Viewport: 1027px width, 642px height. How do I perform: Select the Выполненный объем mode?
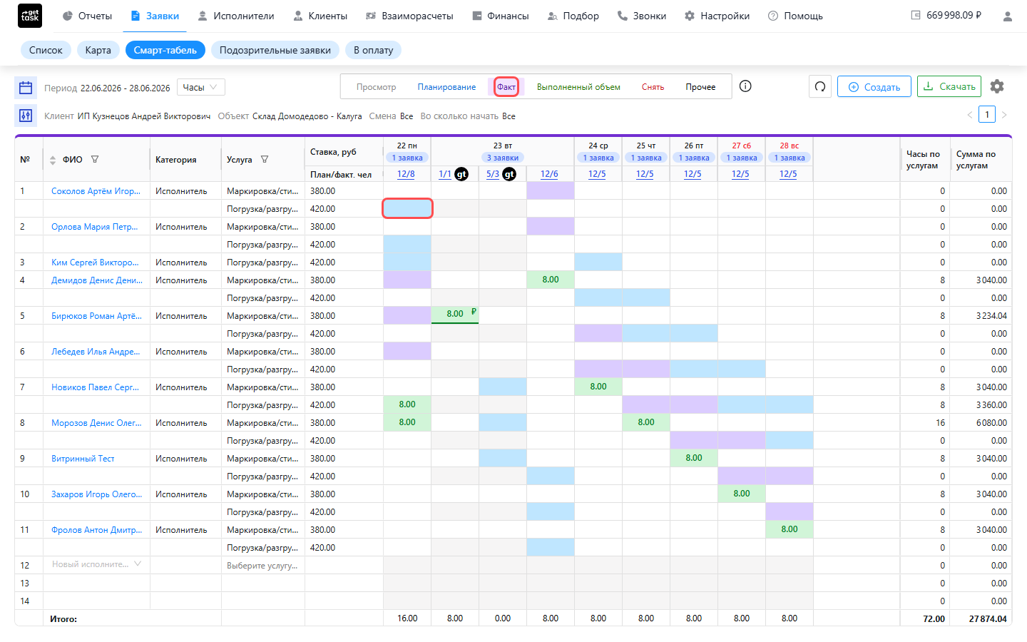(578, 87)
